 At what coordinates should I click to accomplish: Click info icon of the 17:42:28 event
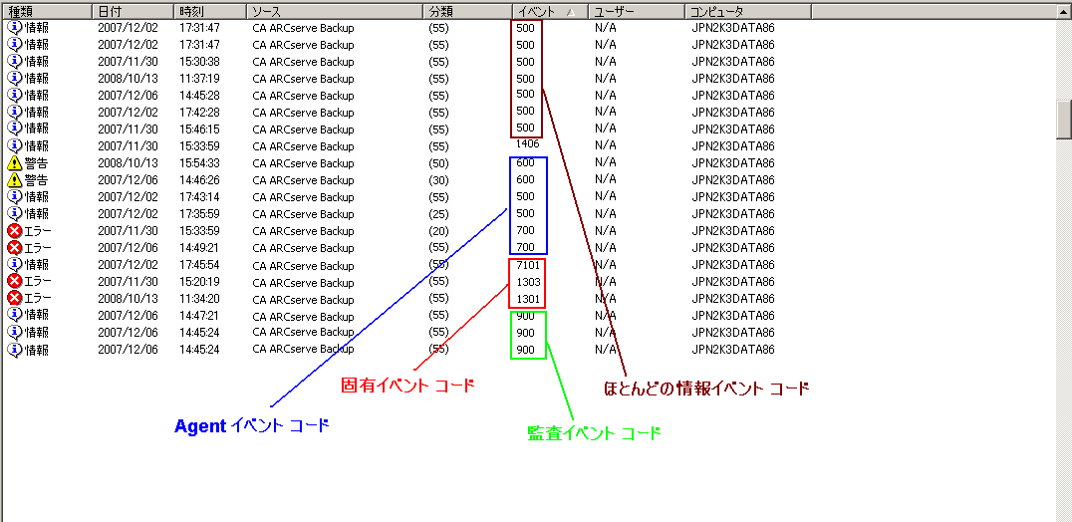pyautogui.click(x=15, y=112)
